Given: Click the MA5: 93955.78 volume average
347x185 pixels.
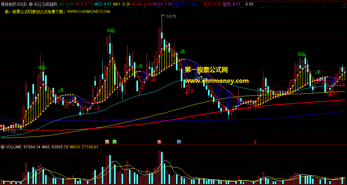Looking at the screenshot, I should [x=55, y=147].
